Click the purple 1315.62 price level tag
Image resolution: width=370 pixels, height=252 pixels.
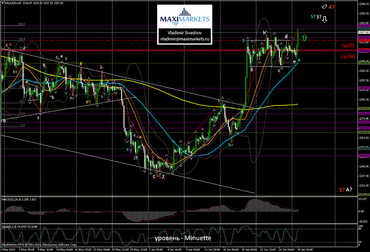[363, 51]
